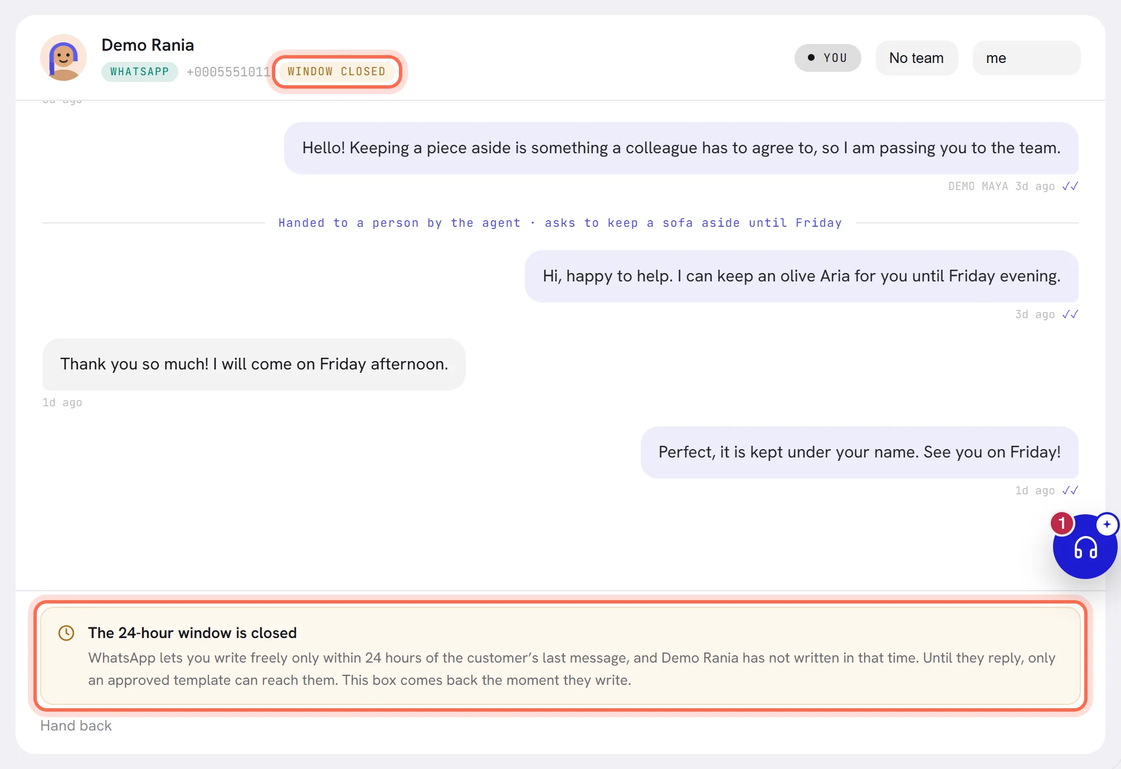
Task: Click the Hand back link
Action: click(x=76, y=726)
